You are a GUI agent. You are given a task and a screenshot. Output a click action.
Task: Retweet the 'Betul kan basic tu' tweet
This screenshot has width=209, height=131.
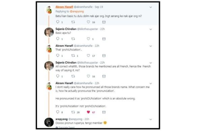pos(73,22)
